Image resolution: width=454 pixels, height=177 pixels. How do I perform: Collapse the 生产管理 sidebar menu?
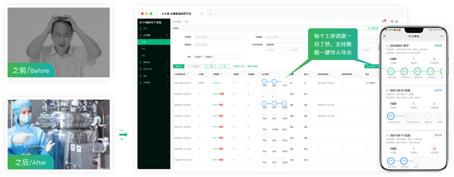click(167, 35)
